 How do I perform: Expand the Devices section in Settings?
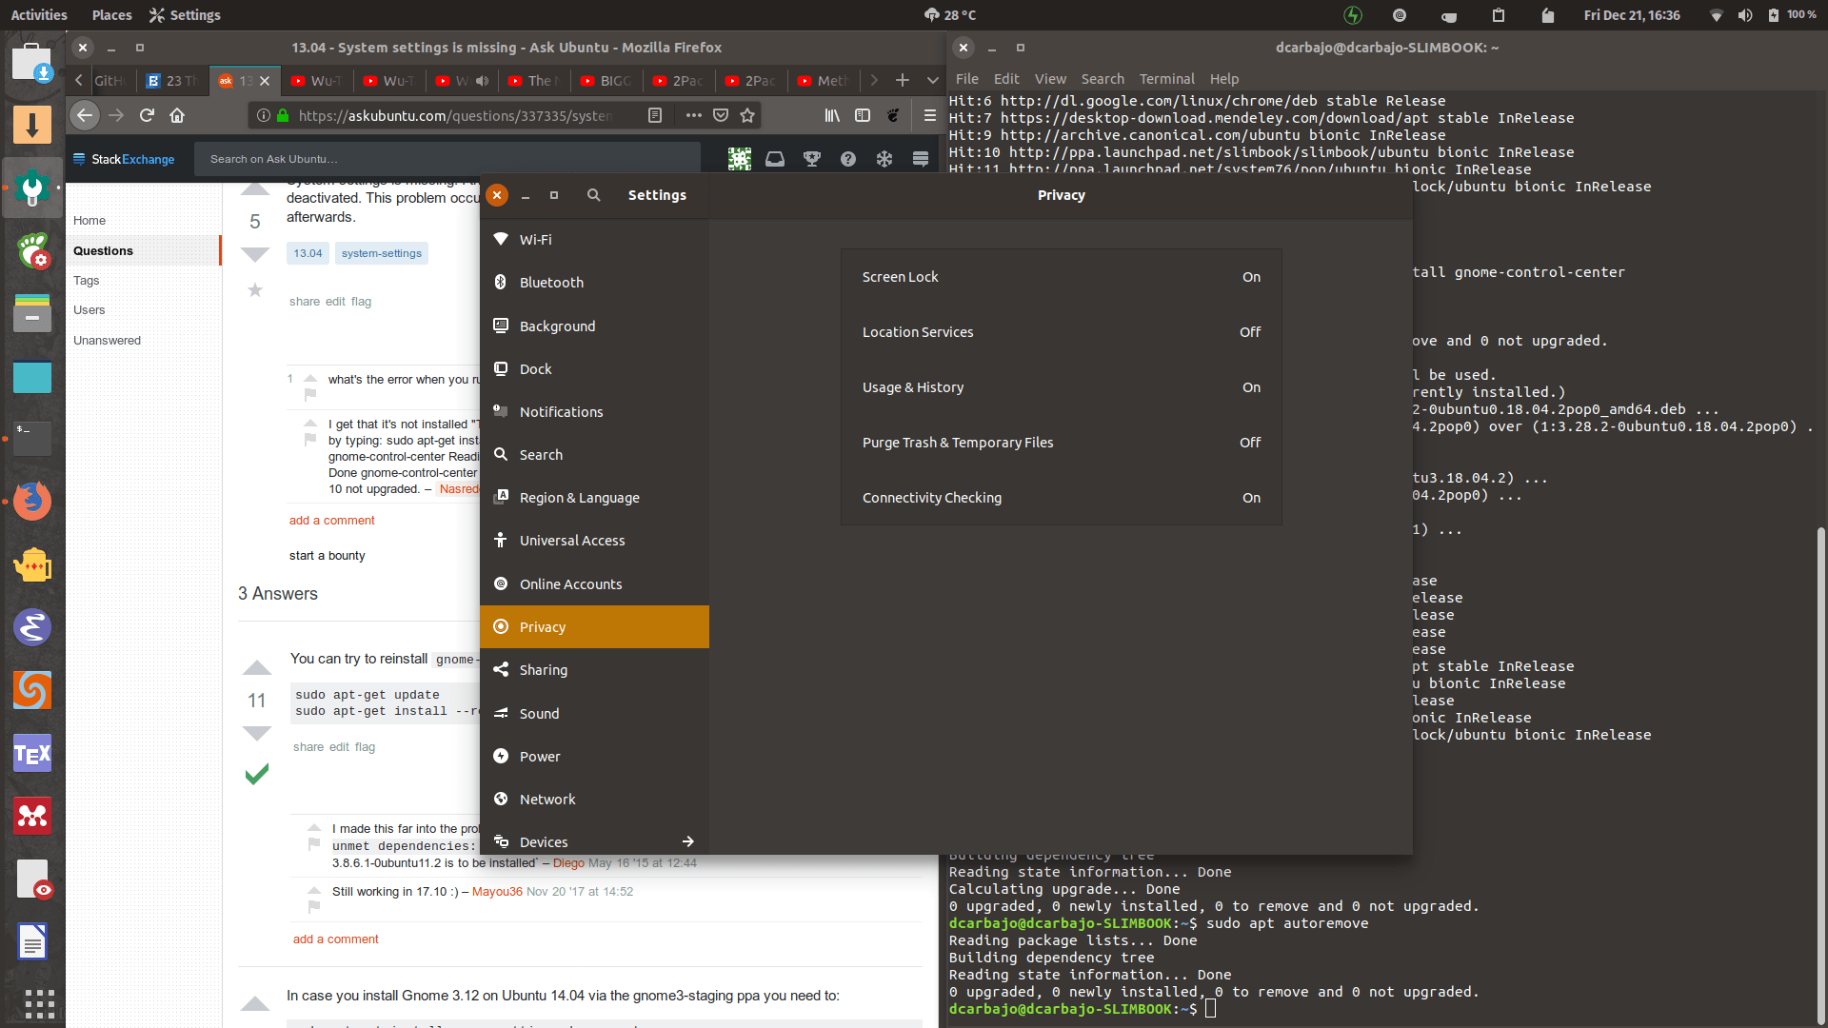[687, 841]
